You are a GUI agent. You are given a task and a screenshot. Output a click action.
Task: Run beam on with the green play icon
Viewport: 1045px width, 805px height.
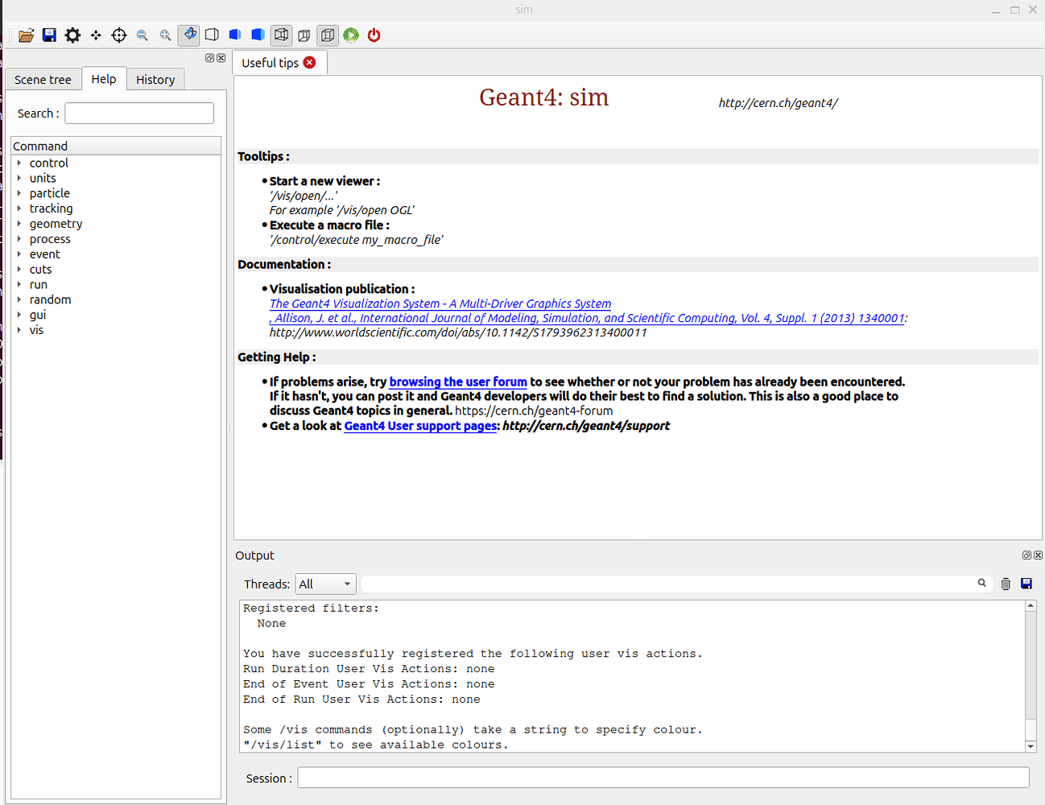[x=350, y=35]
